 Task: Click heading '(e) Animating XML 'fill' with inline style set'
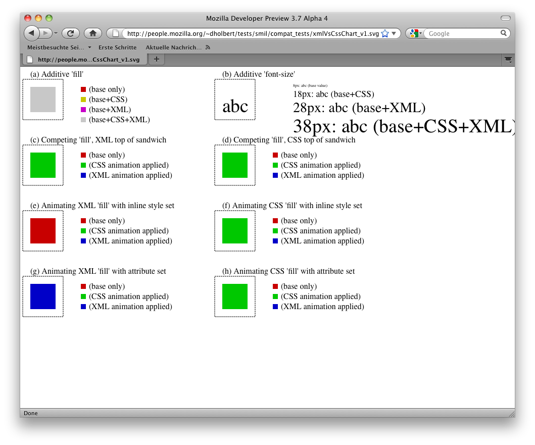tap(103, 206)
